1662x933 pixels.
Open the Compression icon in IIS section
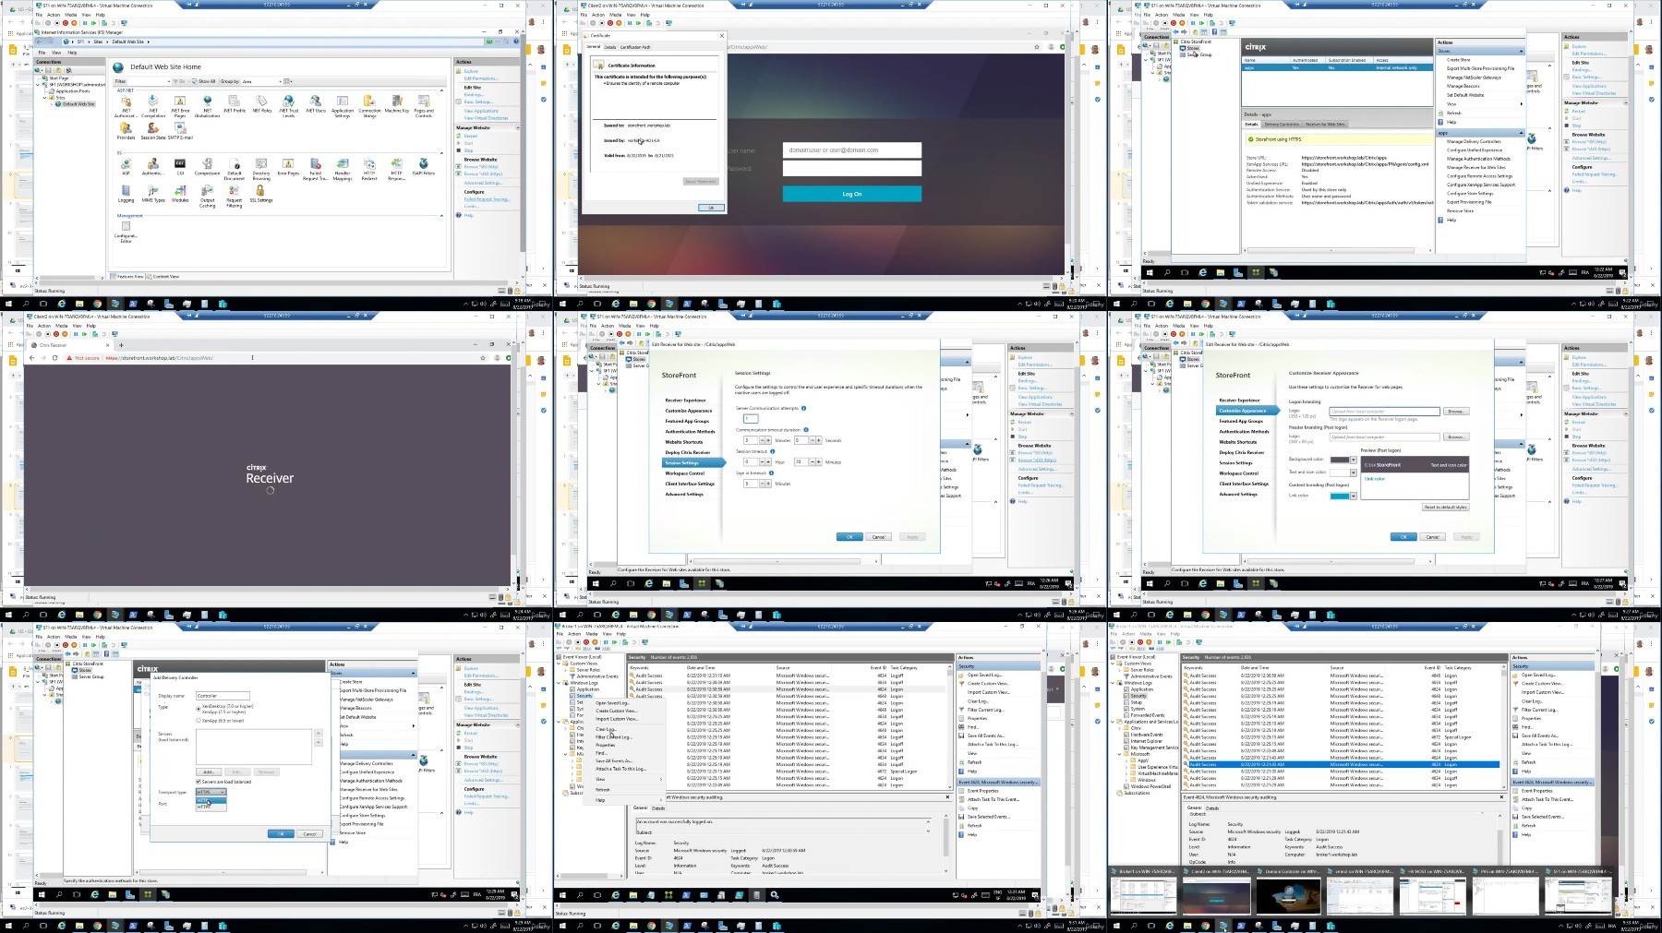tap(207, 167)
